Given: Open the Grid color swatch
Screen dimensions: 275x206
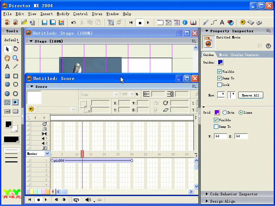Looking at the screenshot, I should click(x=217, y=113).
